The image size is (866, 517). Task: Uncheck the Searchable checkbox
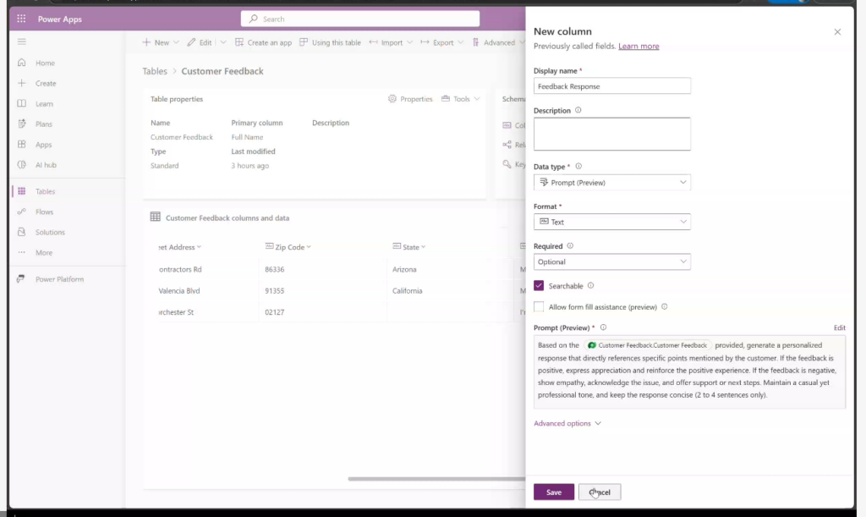coord(539,285)
